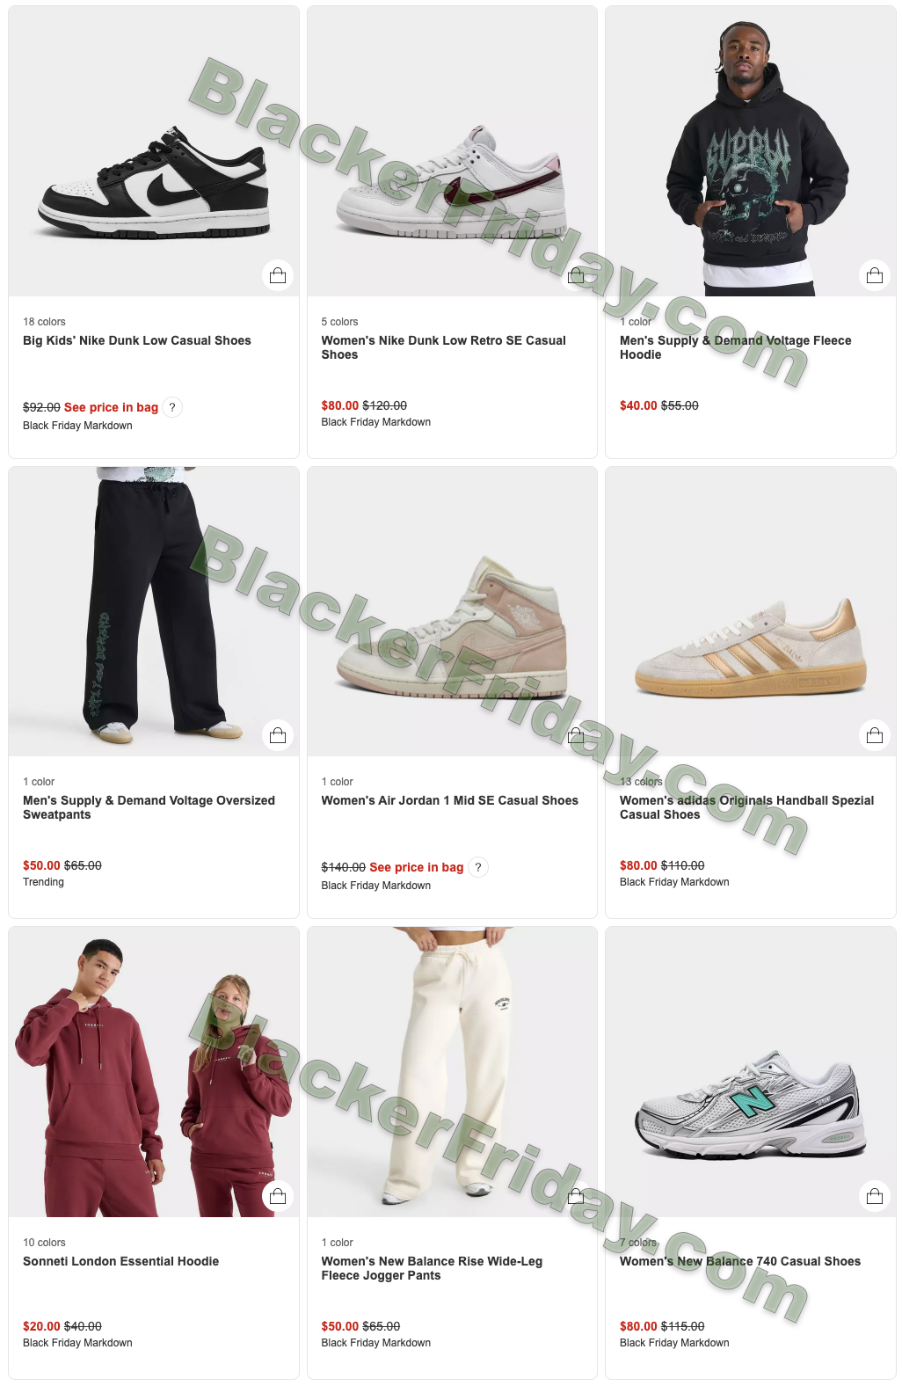The height and width of the screenshot is (1386, 902).
Task: Open Women's Nike Dunk Low Retro SE title
Action: point(444,347)
